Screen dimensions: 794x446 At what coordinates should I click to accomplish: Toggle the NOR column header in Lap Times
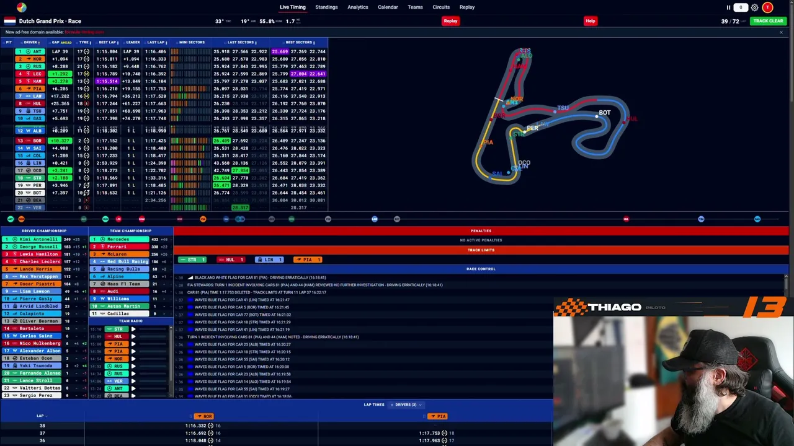point(204,416)
